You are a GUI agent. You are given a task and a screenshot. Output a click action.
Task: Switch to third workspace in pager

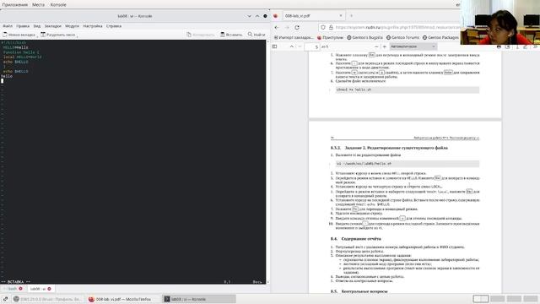[514, 299]
